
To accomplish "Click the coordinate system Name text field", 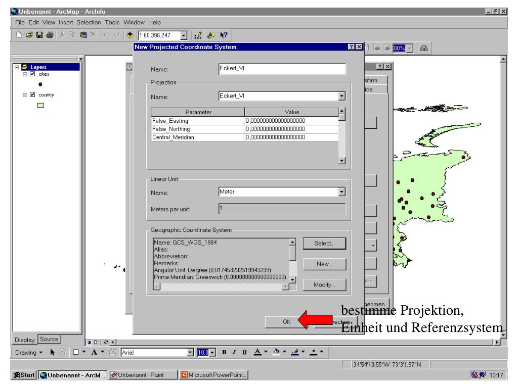I will pyautogui.click(x=281, y=69).
